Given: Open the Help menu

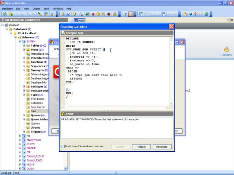Looking at the screenshot, I should (69, 9).
